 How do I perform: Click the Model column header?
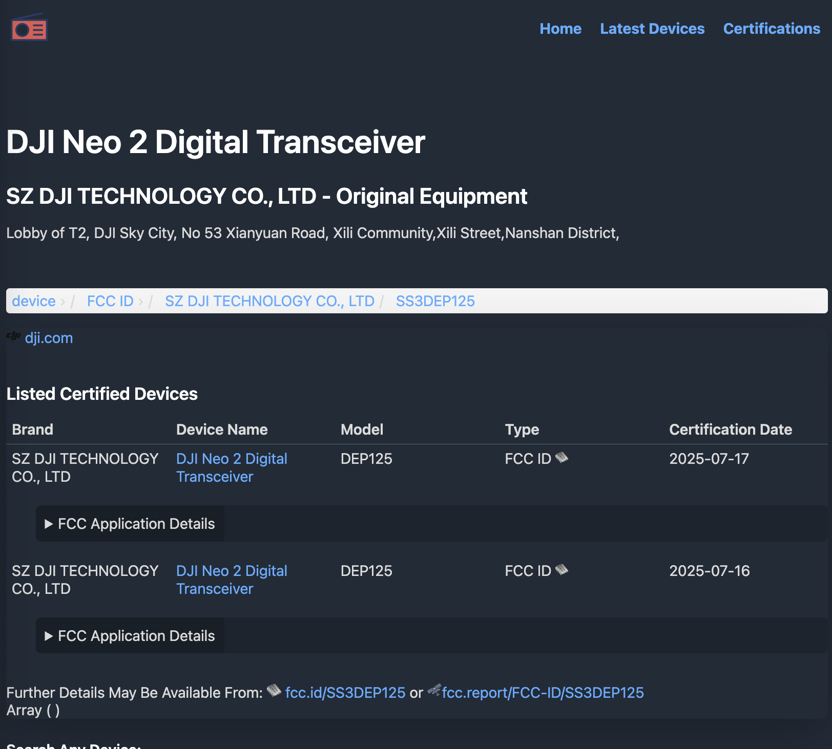tap(362, 430)
